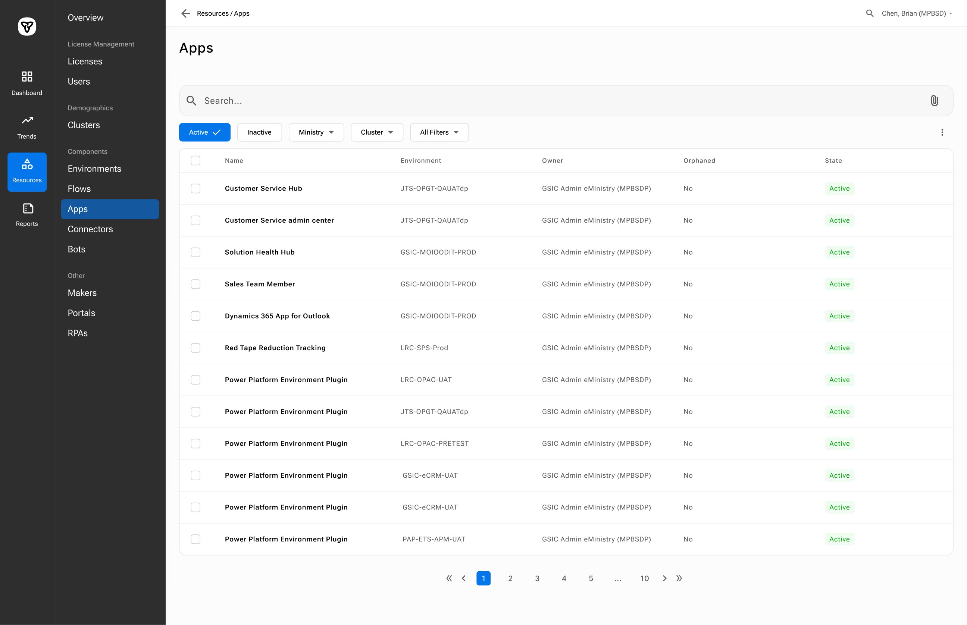The height and width of the screenshot is (625, 967).
Task: Check the Customer Service Hub row checkbox
Action: pos(195,189)
